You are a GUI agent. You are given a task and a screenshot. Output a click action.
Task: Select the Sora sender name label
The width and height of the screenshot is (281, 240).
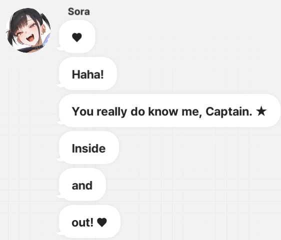79,12
